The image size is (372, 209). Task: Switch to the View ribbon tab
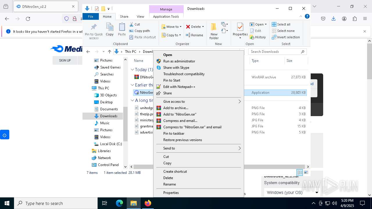coord(140,17)
